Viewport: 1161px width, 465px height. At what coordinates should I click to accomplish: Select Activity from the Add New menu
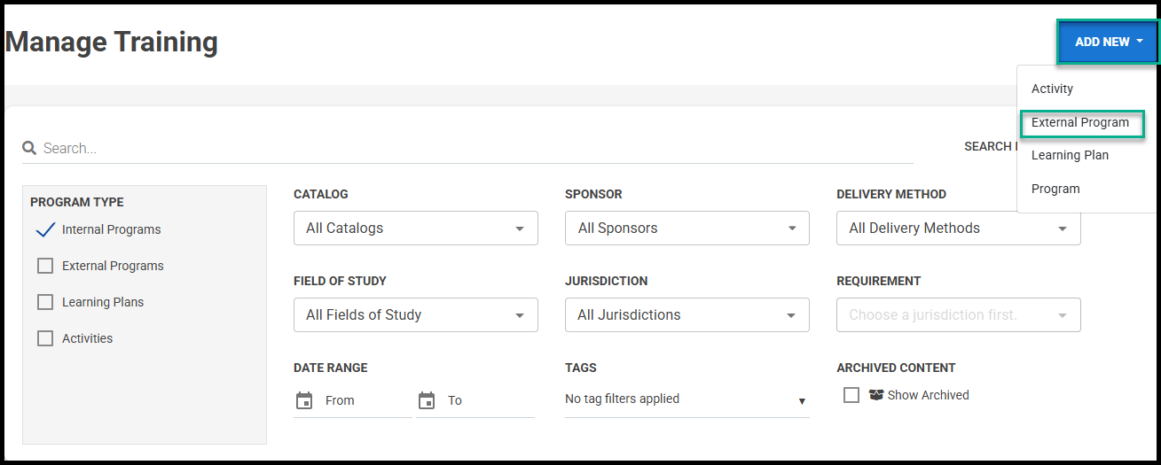[1052, 89]
